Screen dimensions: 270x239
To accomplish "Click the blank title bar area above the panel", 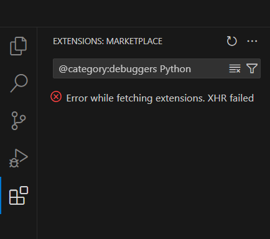I will pyautogui.click(x=135, y=13).
